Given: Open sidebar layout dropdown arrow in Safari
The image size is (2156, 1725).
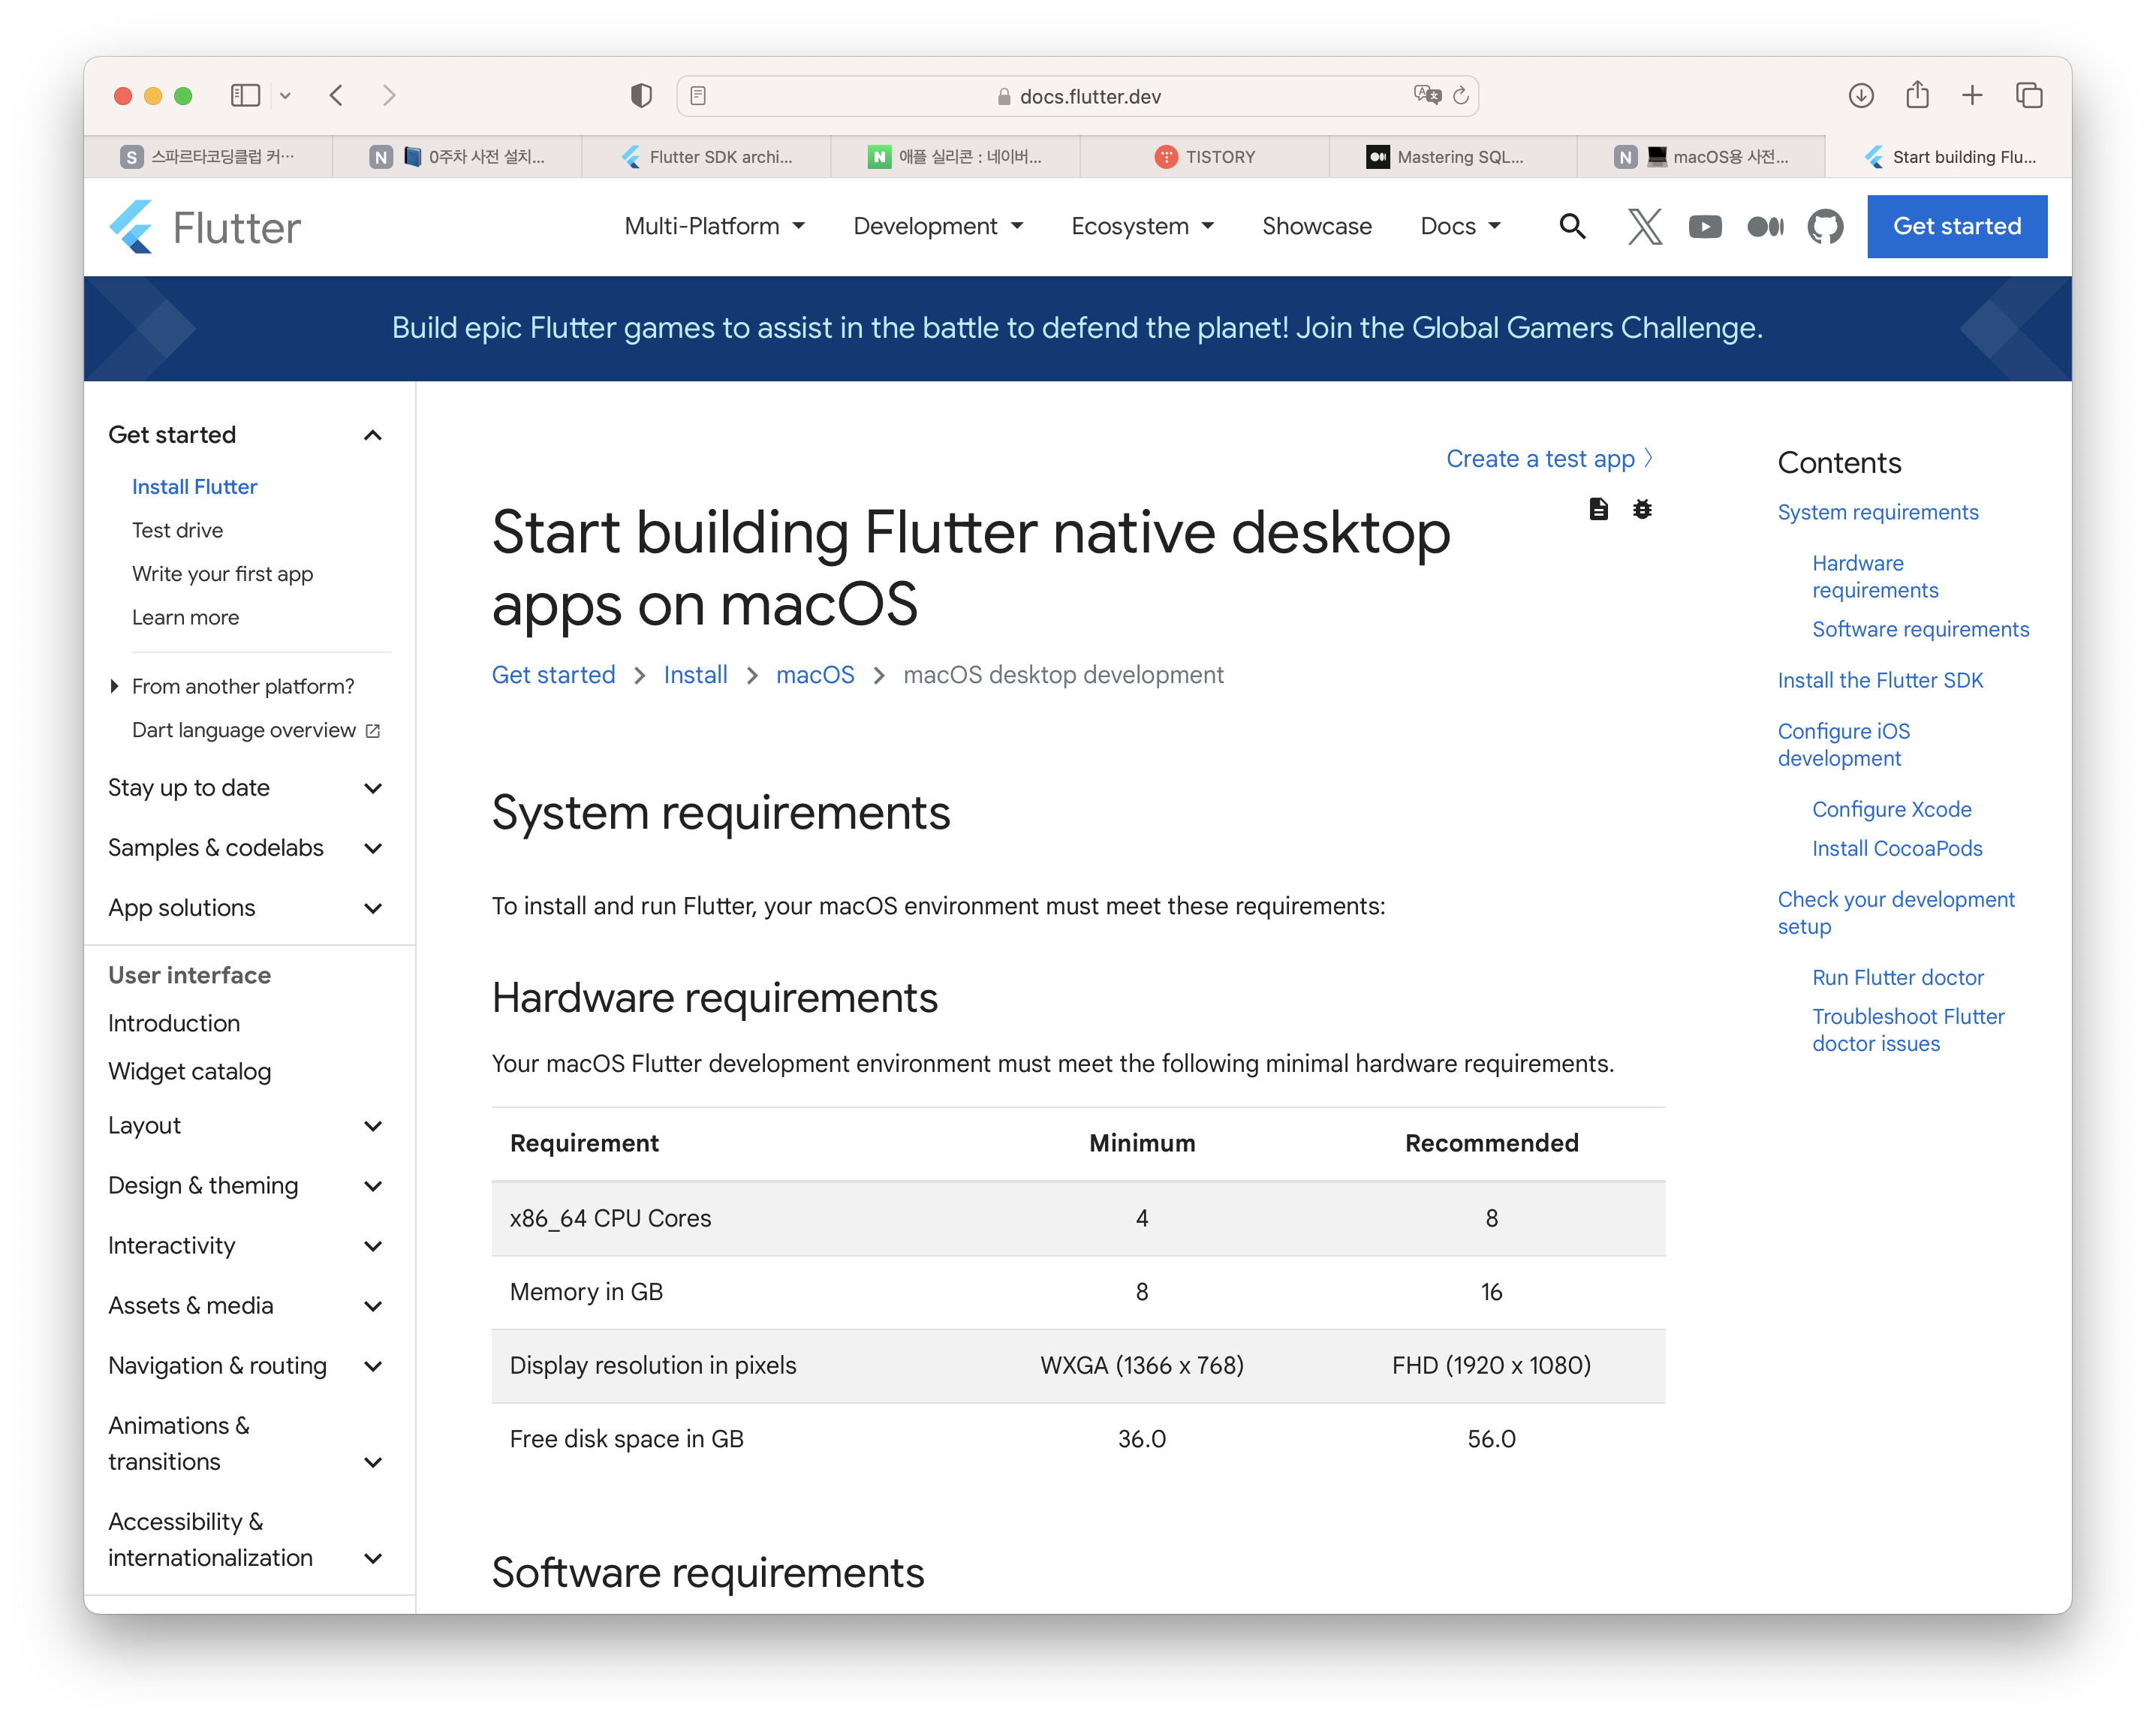Looking at the screenshot, I should coord(285,96).
